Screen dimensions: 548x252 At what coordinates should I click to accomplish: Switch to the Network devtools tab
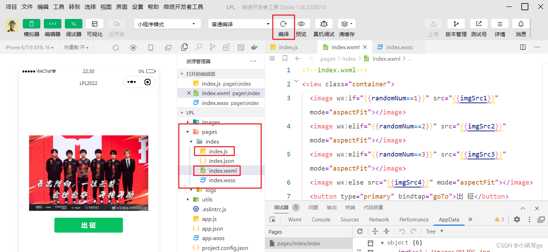(379, 220)
